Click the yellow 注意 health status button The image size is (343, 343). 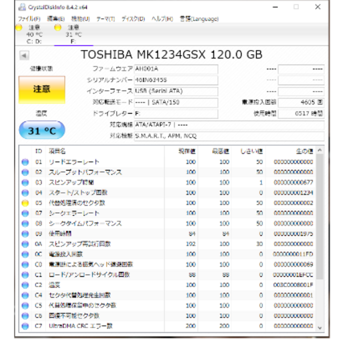tap(42, 90)
